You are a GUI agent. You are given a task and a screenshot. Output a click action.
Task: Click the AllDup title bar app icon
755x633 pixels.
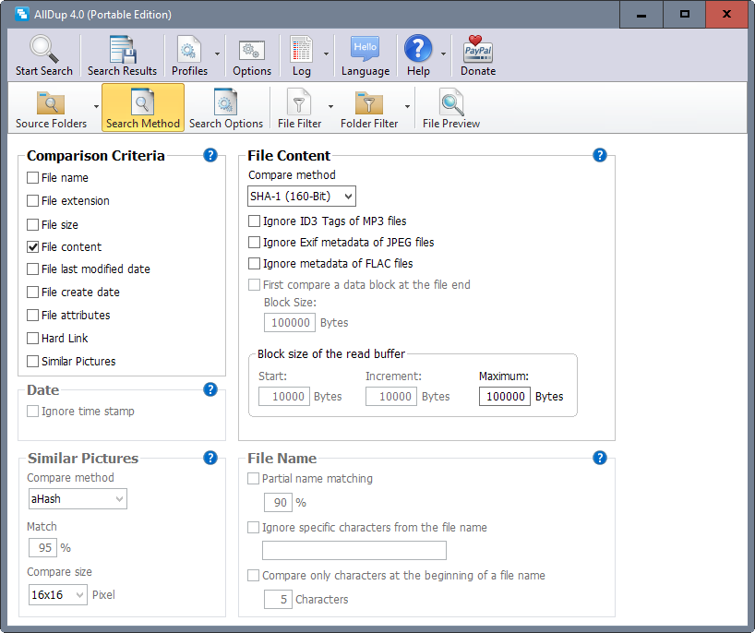coord(21,14)
